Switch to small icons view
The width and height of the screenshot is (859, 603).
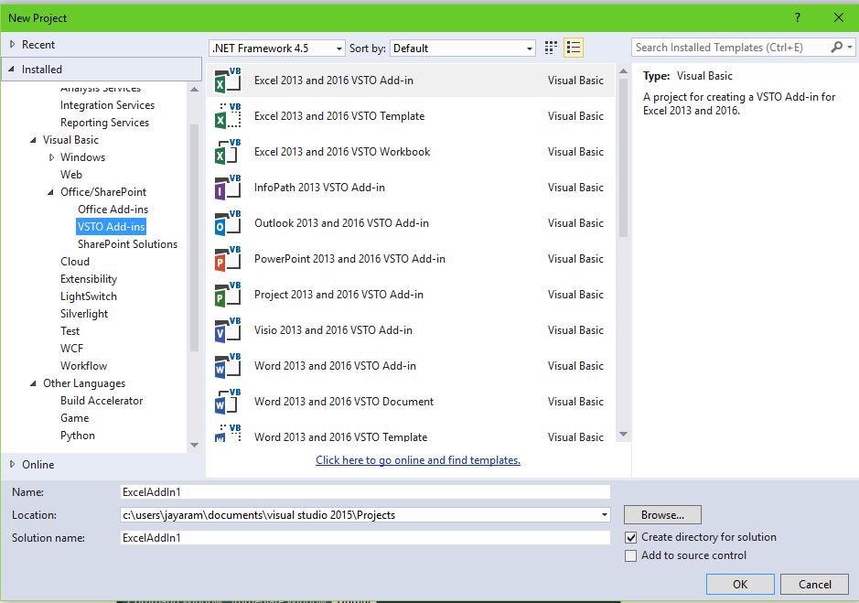pyautogui.click(x=551, y=48)
